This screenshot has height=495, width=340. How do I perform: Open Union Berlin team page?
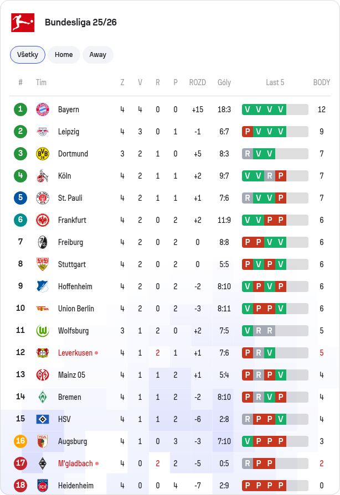pos(76,309)
